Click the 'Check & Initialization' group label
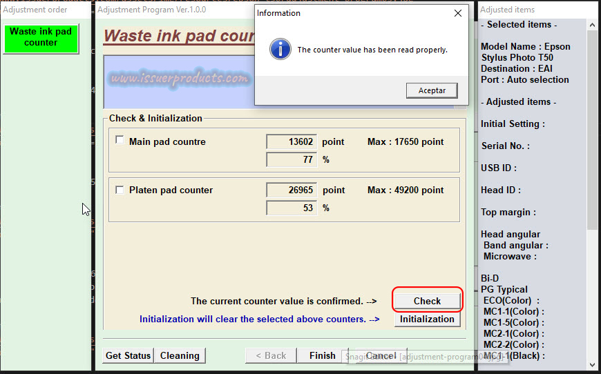Viewport: 601px width, 374px height. [155, 118]
